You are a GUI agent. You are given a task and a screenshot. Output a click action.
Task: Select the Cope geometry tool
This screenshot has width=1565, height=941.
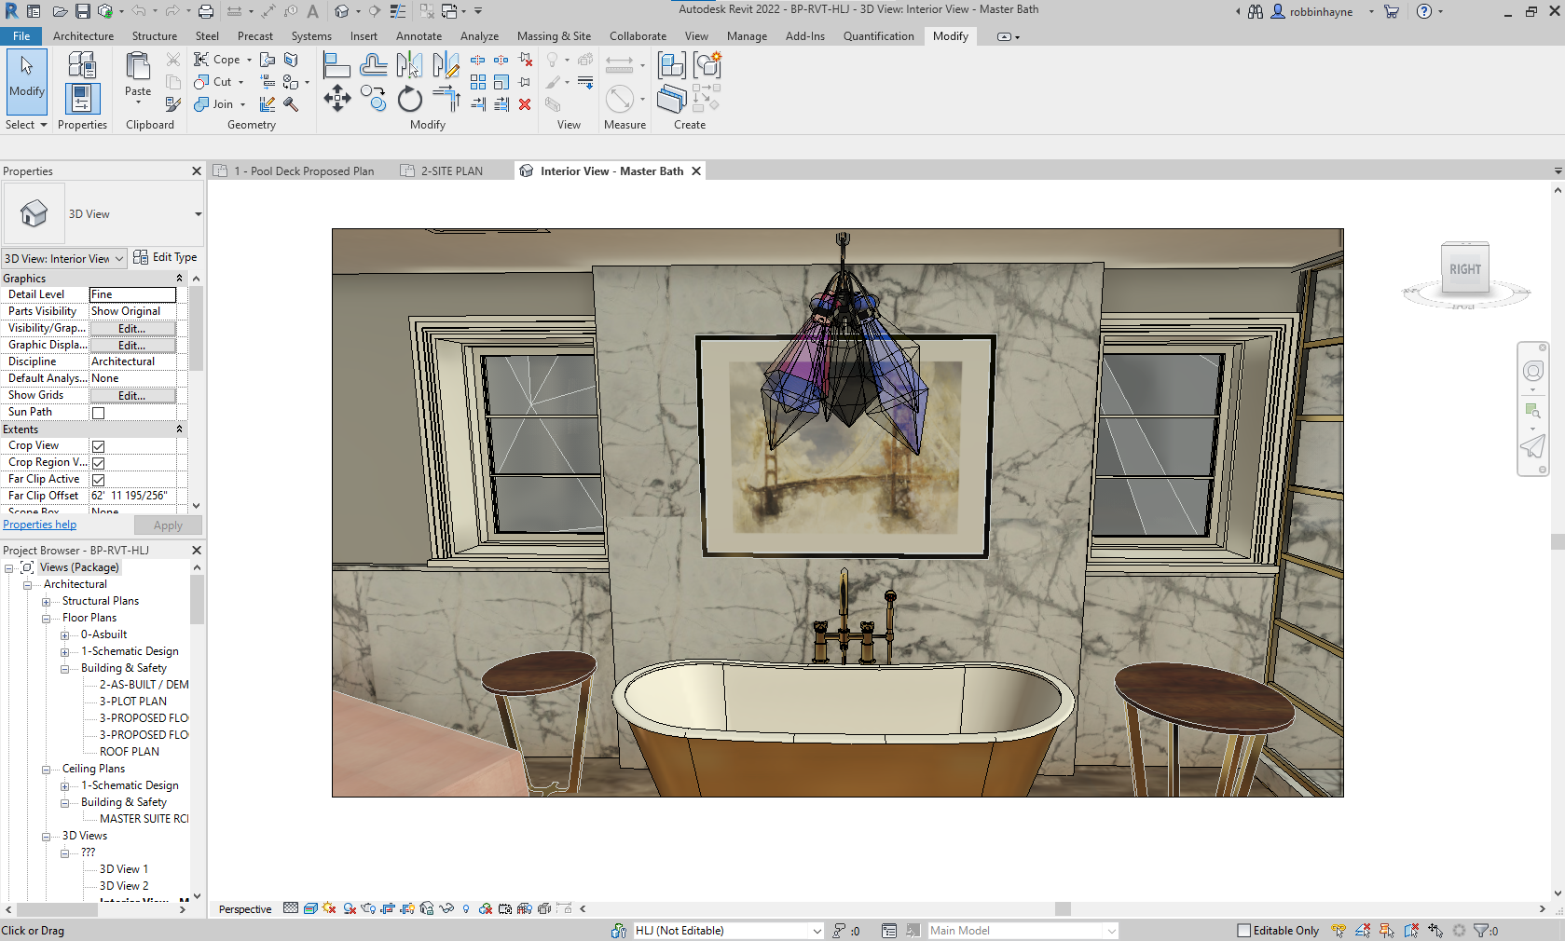(216, 60)
